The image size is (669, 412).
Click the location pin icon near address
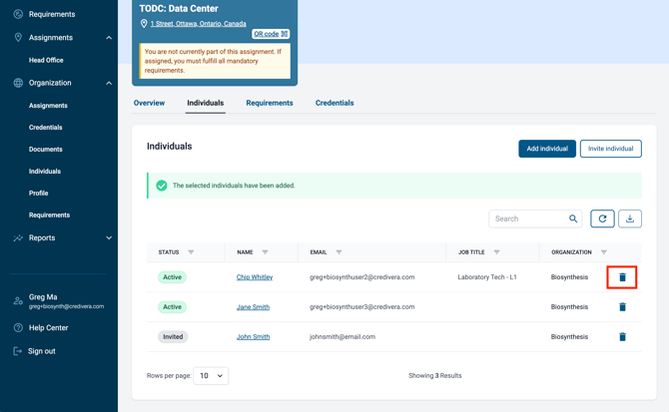click(x=144, y=23)
